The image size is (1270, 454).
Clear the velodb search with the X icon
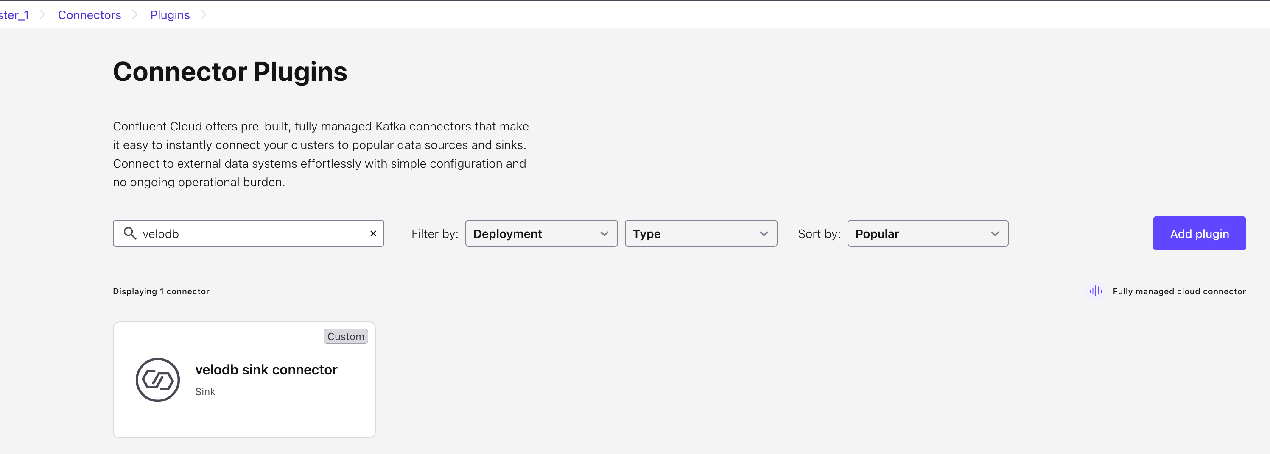point(373,233)
